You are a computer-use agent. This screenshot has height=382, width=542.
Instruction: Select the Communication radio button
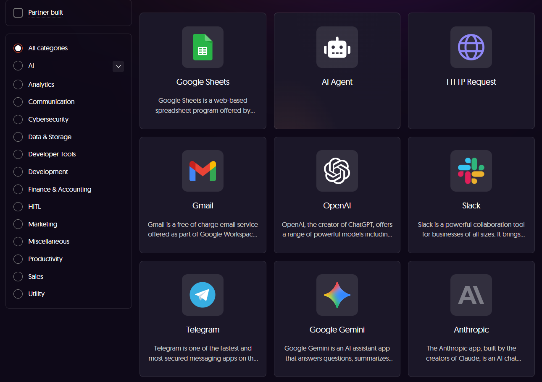pos(18,102)
